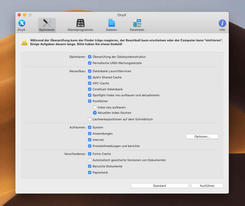Open the Dienstprogramme toolbar icon
This screenshot has height=206, width=245.
pos(80,23)
